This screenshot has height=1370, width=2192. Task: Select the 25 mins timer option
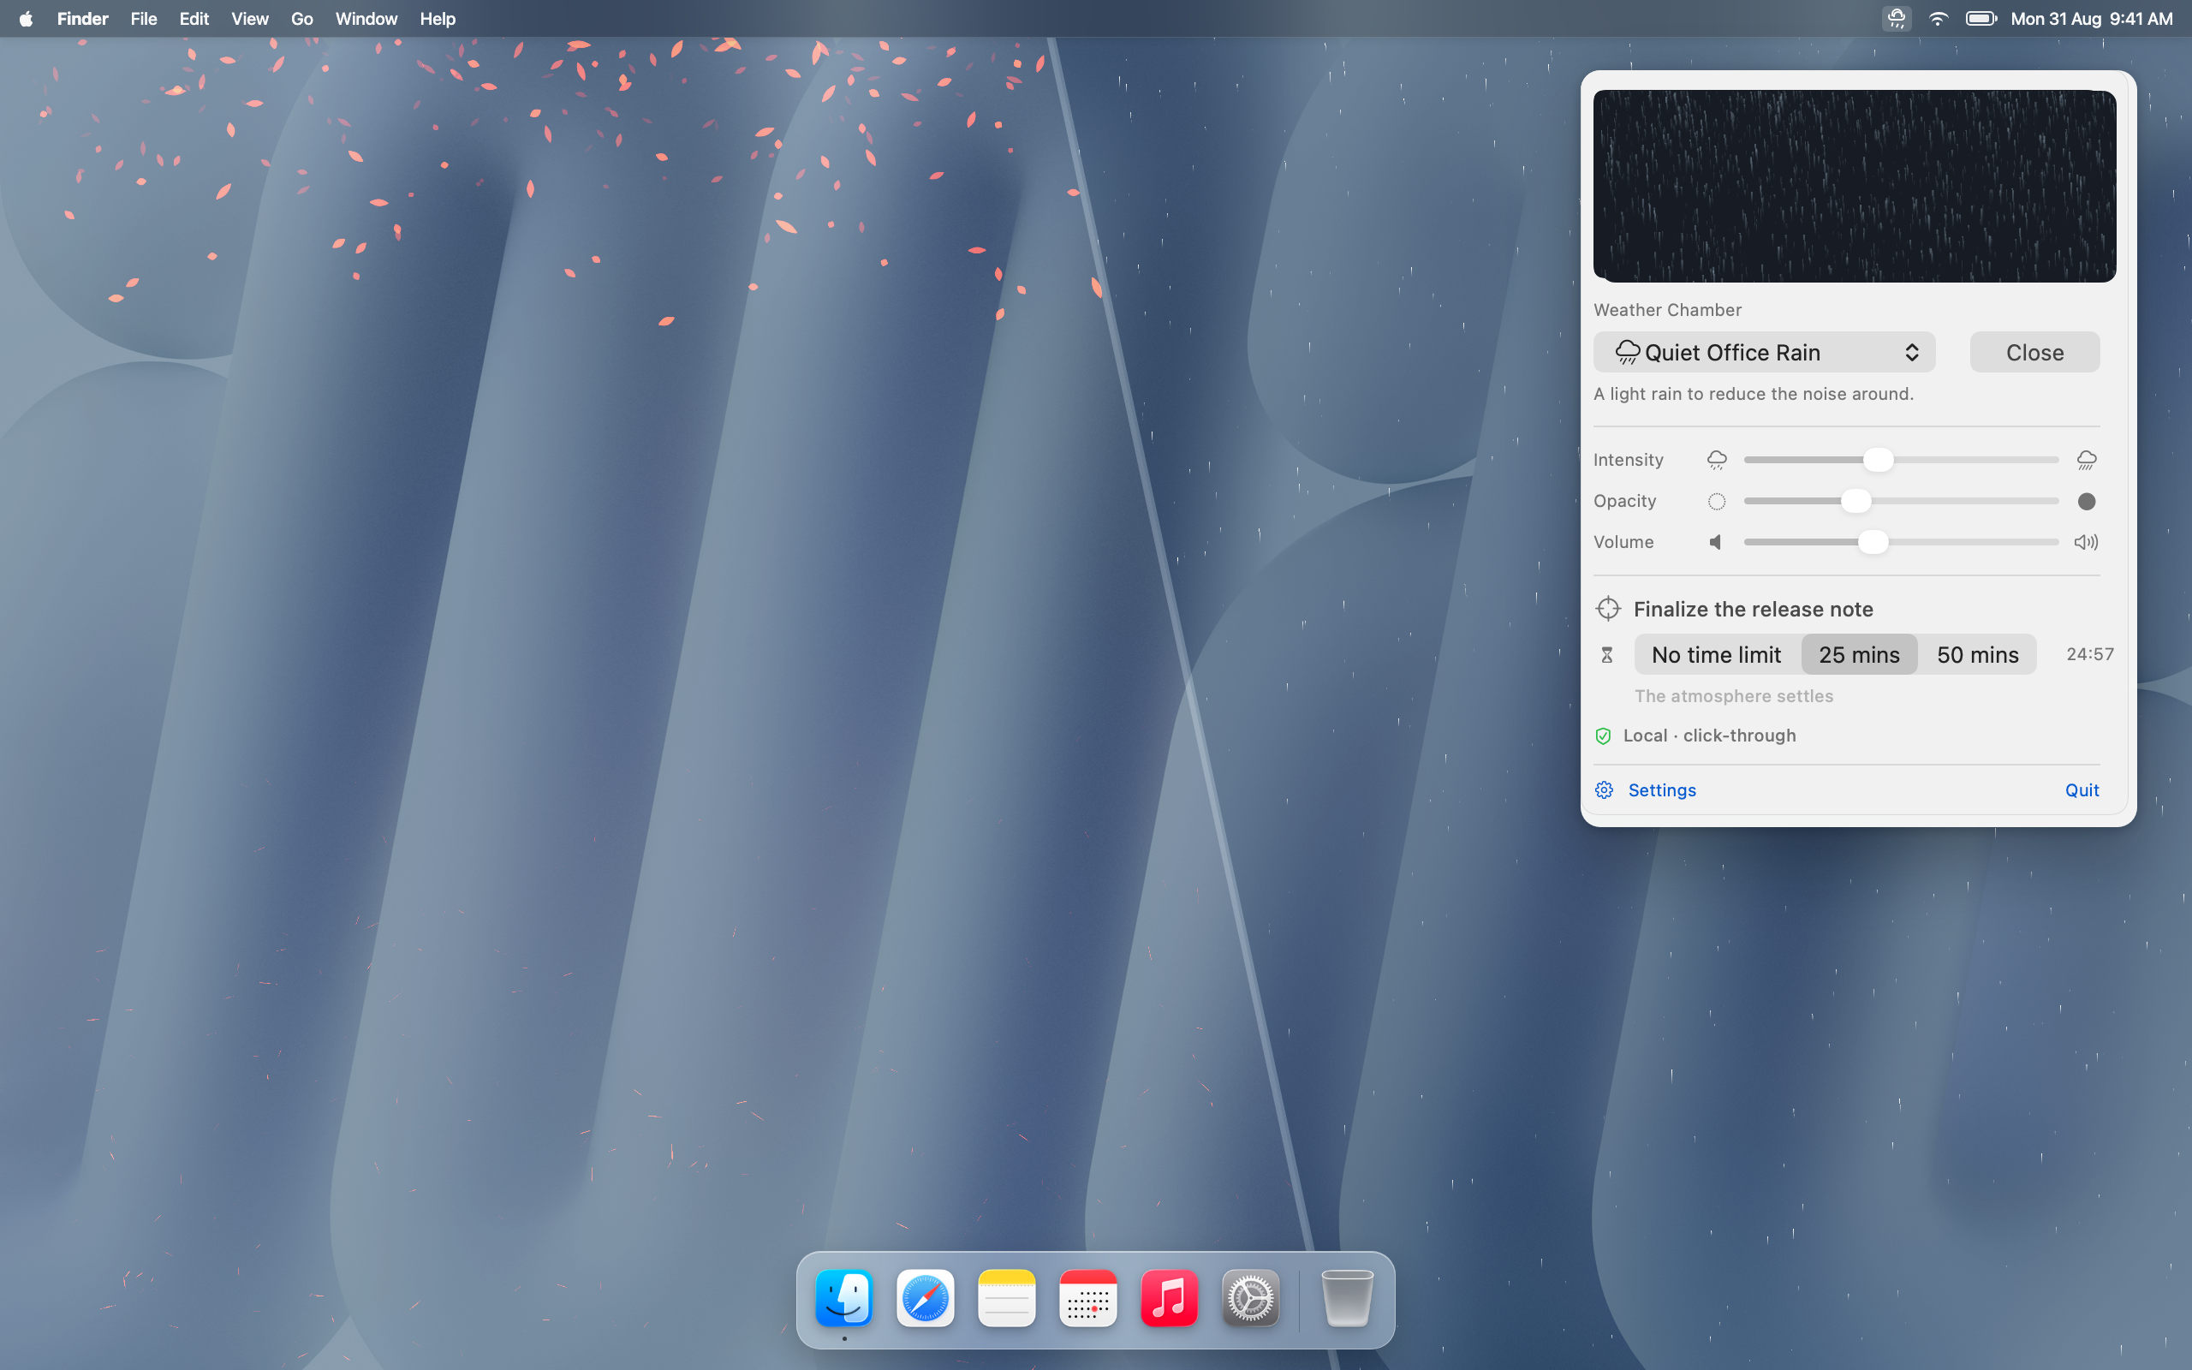pos(1859,654)
